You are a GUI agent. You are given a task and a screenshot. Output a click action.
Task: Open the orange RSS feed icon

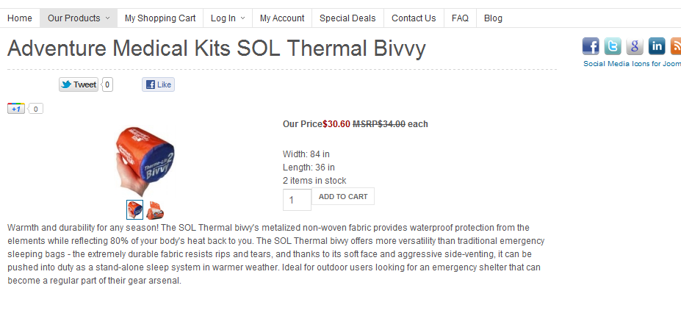tap(676, 46)
